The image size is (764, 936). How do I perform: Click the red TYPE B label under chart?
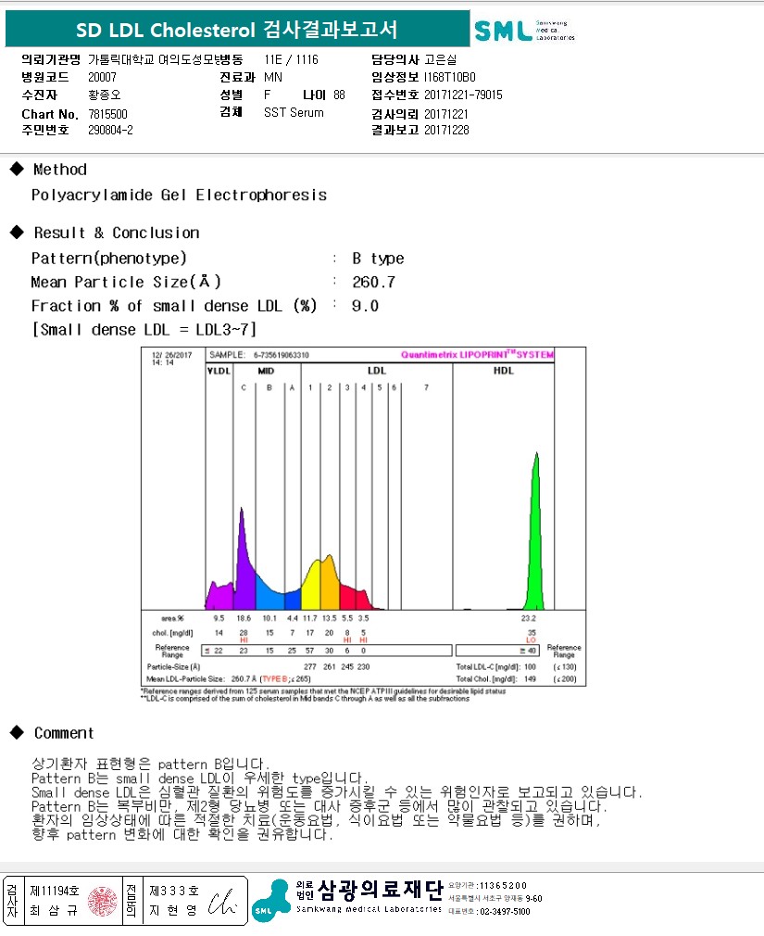[276, 678]
